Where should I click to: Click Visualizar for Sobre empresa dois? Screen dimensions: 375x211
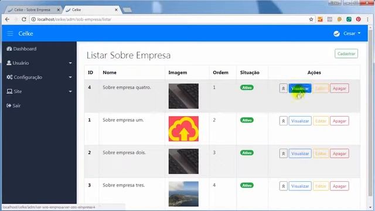(x=300, y=154)
